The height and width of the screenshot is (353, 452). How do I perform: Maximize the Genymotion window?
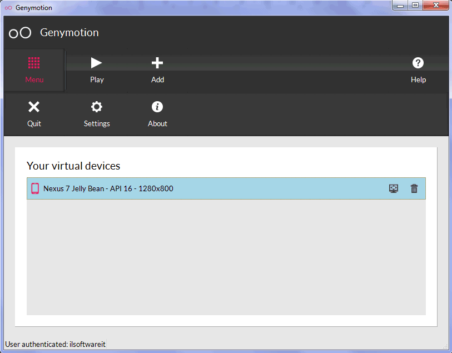tap(415, 6)
